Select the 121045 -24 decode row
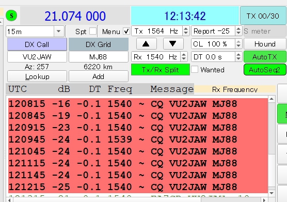287x202 pixels. tap(138, 151)
